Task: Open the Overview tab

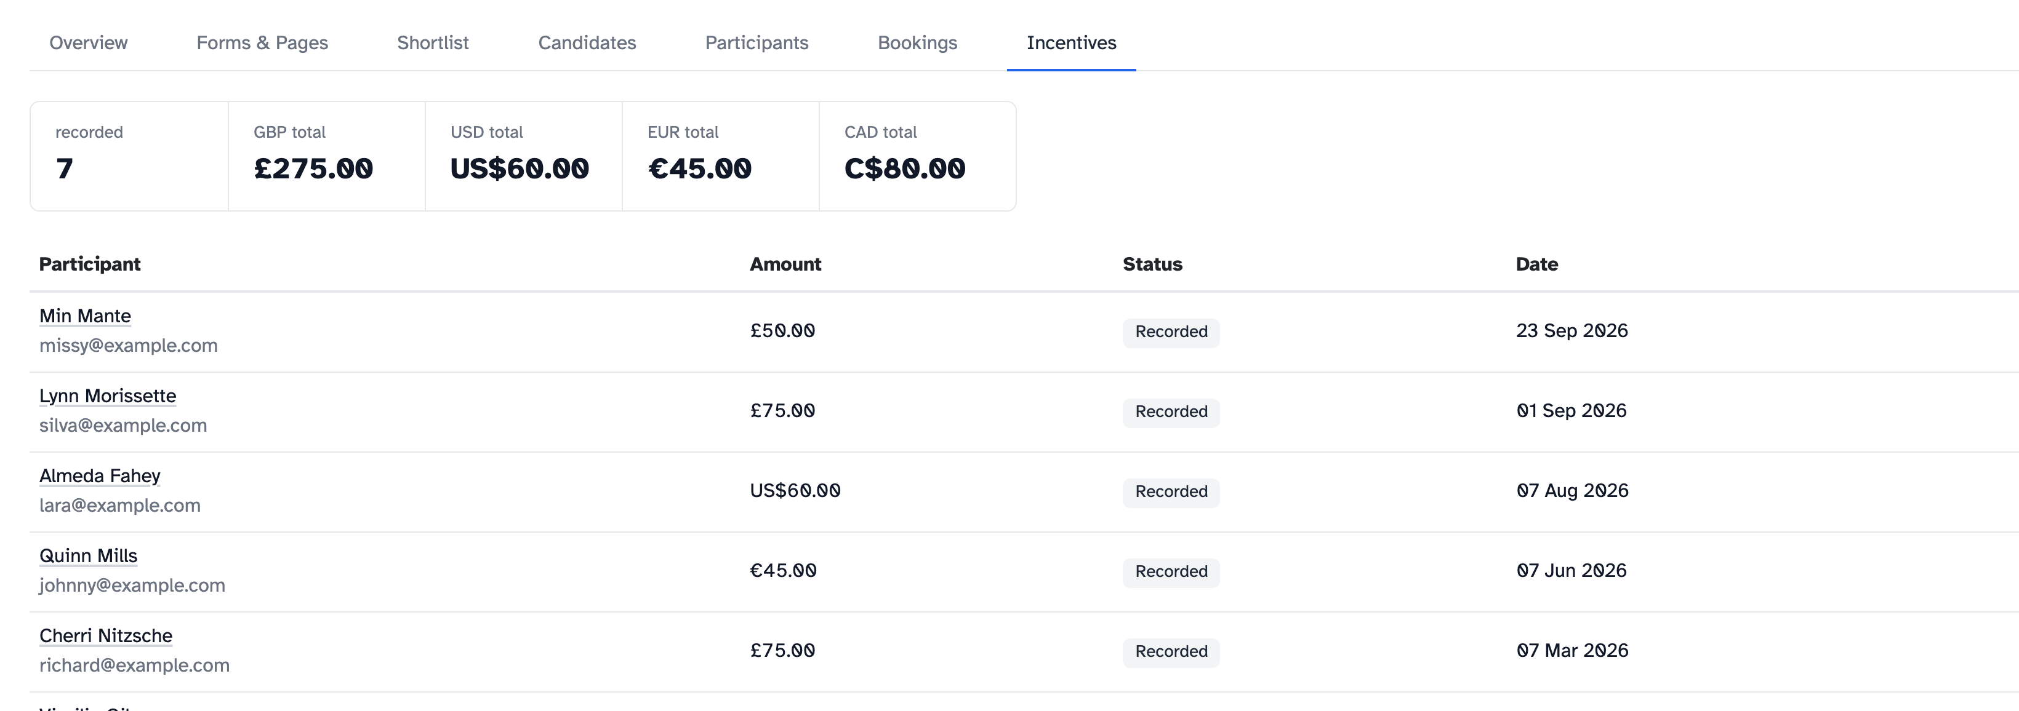Action: pos(88,43)
